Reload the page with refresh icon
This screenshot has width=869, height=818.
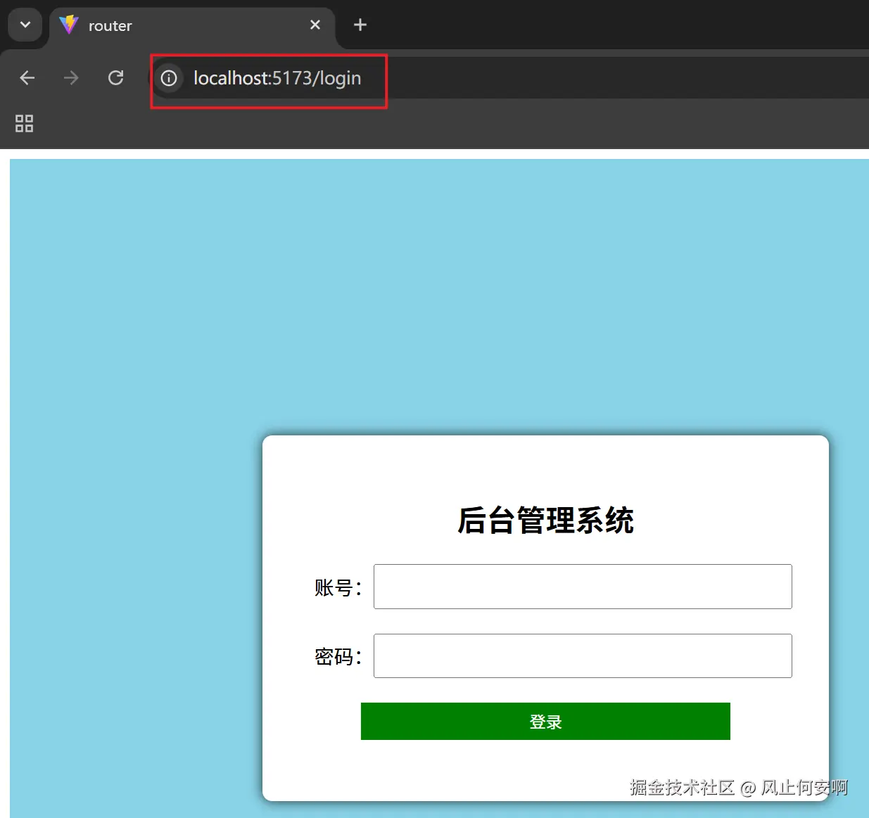click(116, 78)
